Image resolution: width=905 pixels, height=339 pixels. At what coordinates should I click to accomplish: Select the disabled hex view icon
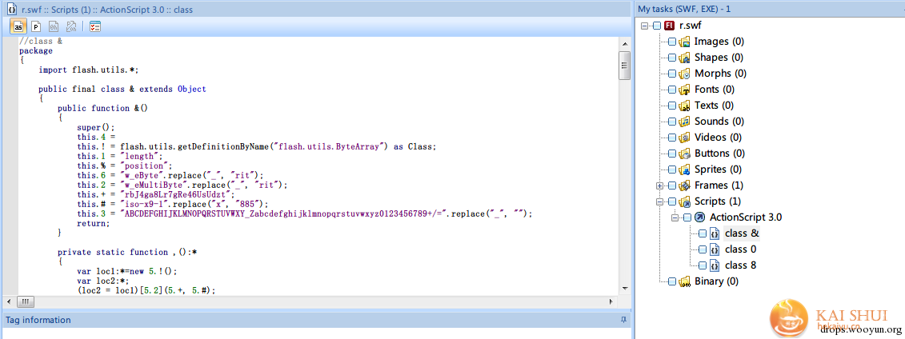point(54,26)
